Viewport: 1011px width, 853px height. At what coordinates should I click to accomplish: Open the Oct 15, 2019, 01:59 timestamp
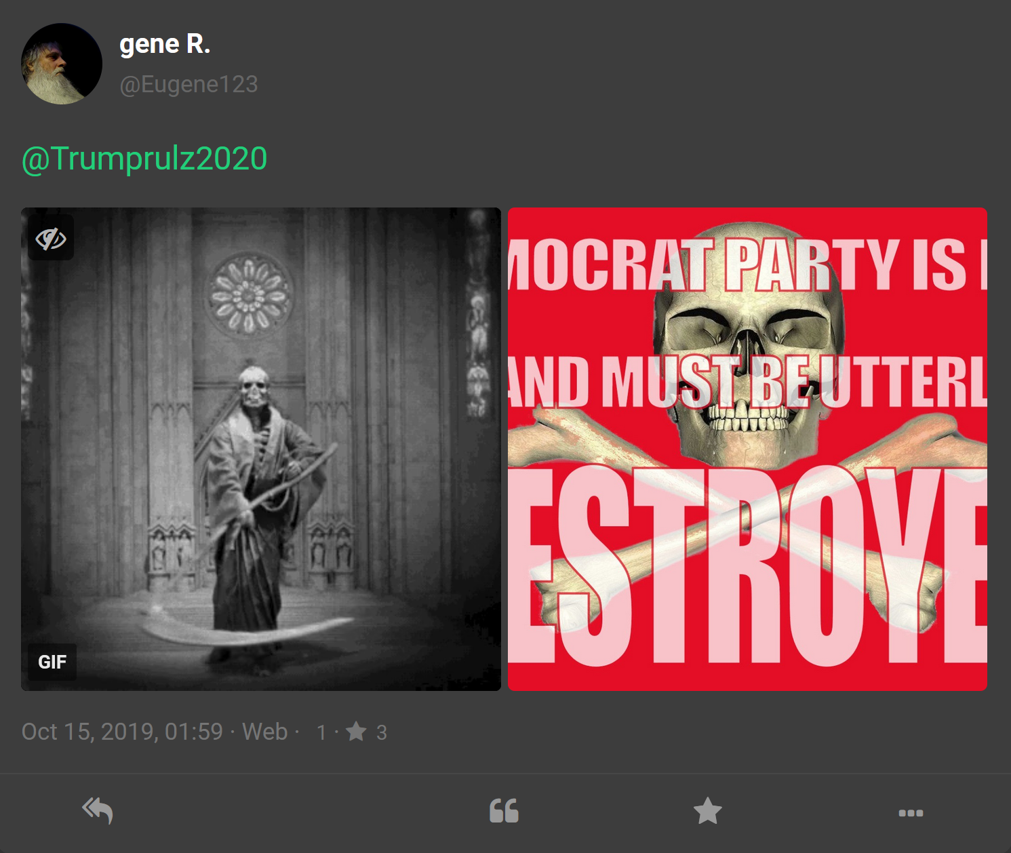coord(122,732)
